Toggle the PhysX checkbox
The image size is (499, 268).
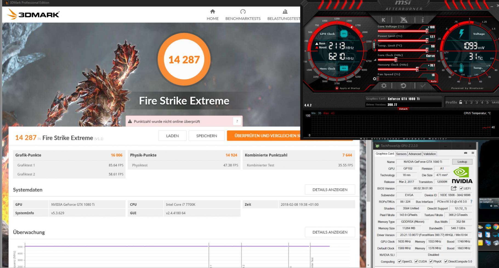tap(431, 261)
